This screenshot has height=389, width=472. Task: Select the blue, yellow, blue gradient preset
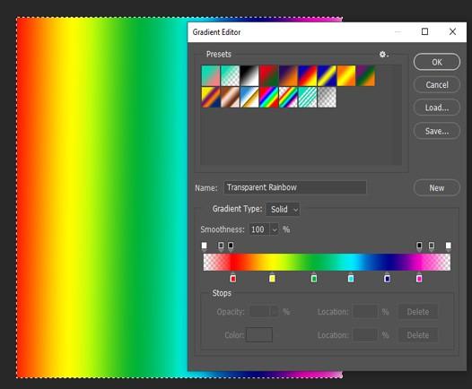point(327,76)
